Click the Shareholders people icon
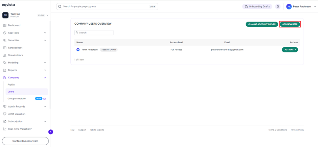This screenshot has height=147, width=318. pos(5,55)
